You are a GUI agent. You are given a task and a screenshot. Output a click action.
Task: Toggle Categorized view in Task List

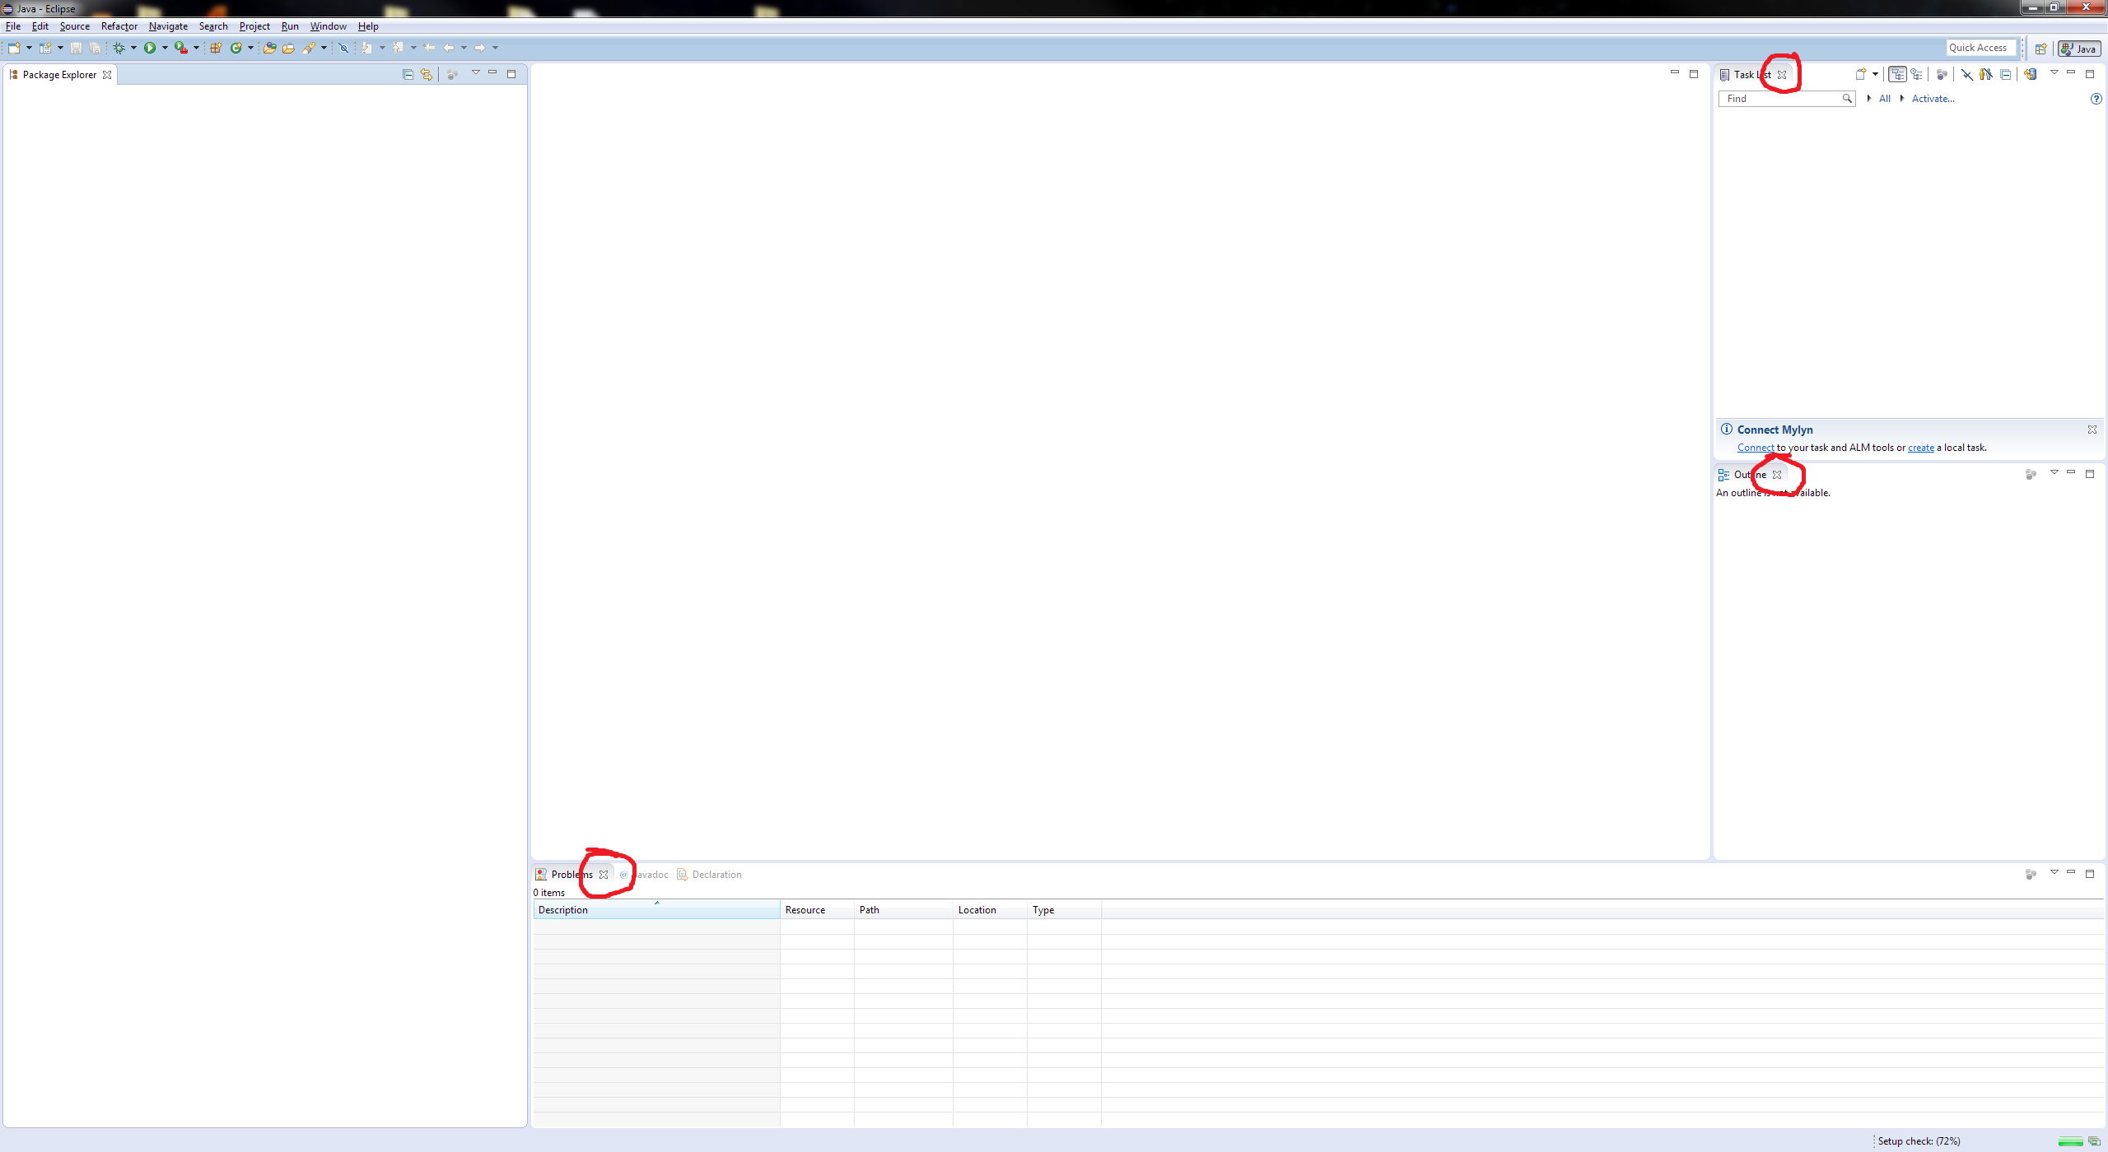point(1897,75)
